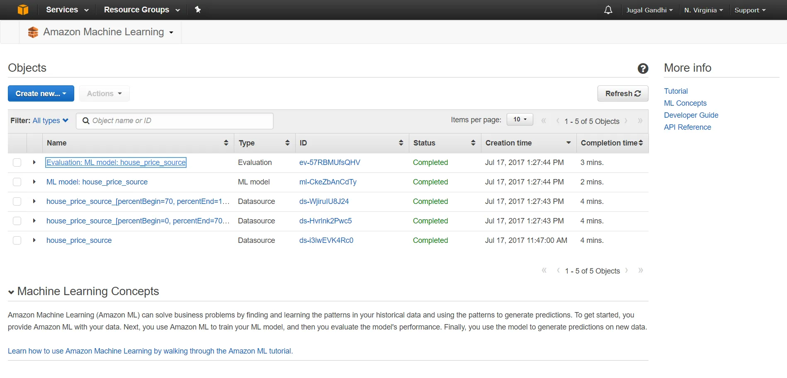787x378 pixels.
Task: Sort by the Status column sort arrows
Action: 473,143
